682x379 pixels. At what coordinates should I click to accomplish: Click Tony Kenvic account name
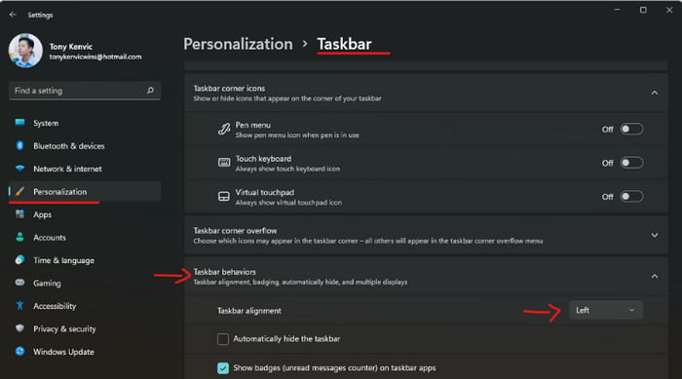pyautogui.click(x=70, y=47)
